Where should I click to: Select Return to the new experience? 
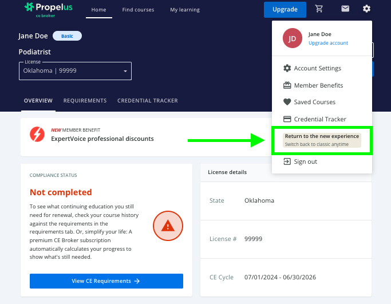(322, 140)
